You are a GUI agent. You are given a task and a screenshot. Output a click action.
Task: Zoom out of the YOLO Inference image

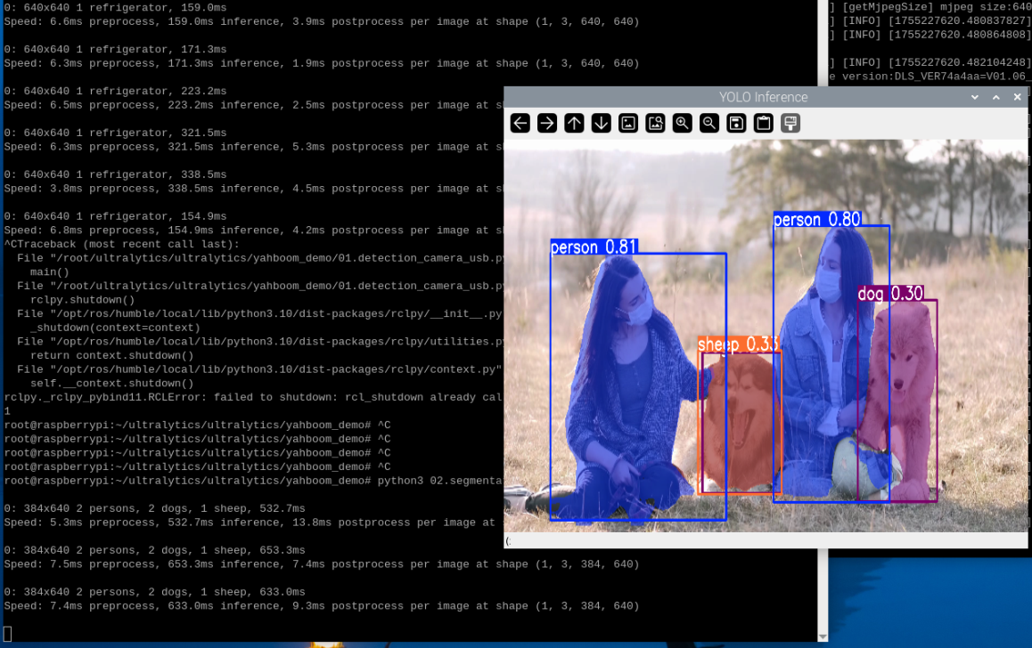pyautogui.click(x=709, y=123)
